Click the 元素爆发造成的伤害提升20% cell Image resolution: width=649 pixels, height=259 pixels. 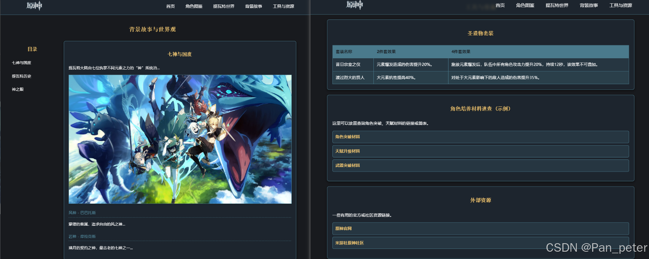[411, 65]
